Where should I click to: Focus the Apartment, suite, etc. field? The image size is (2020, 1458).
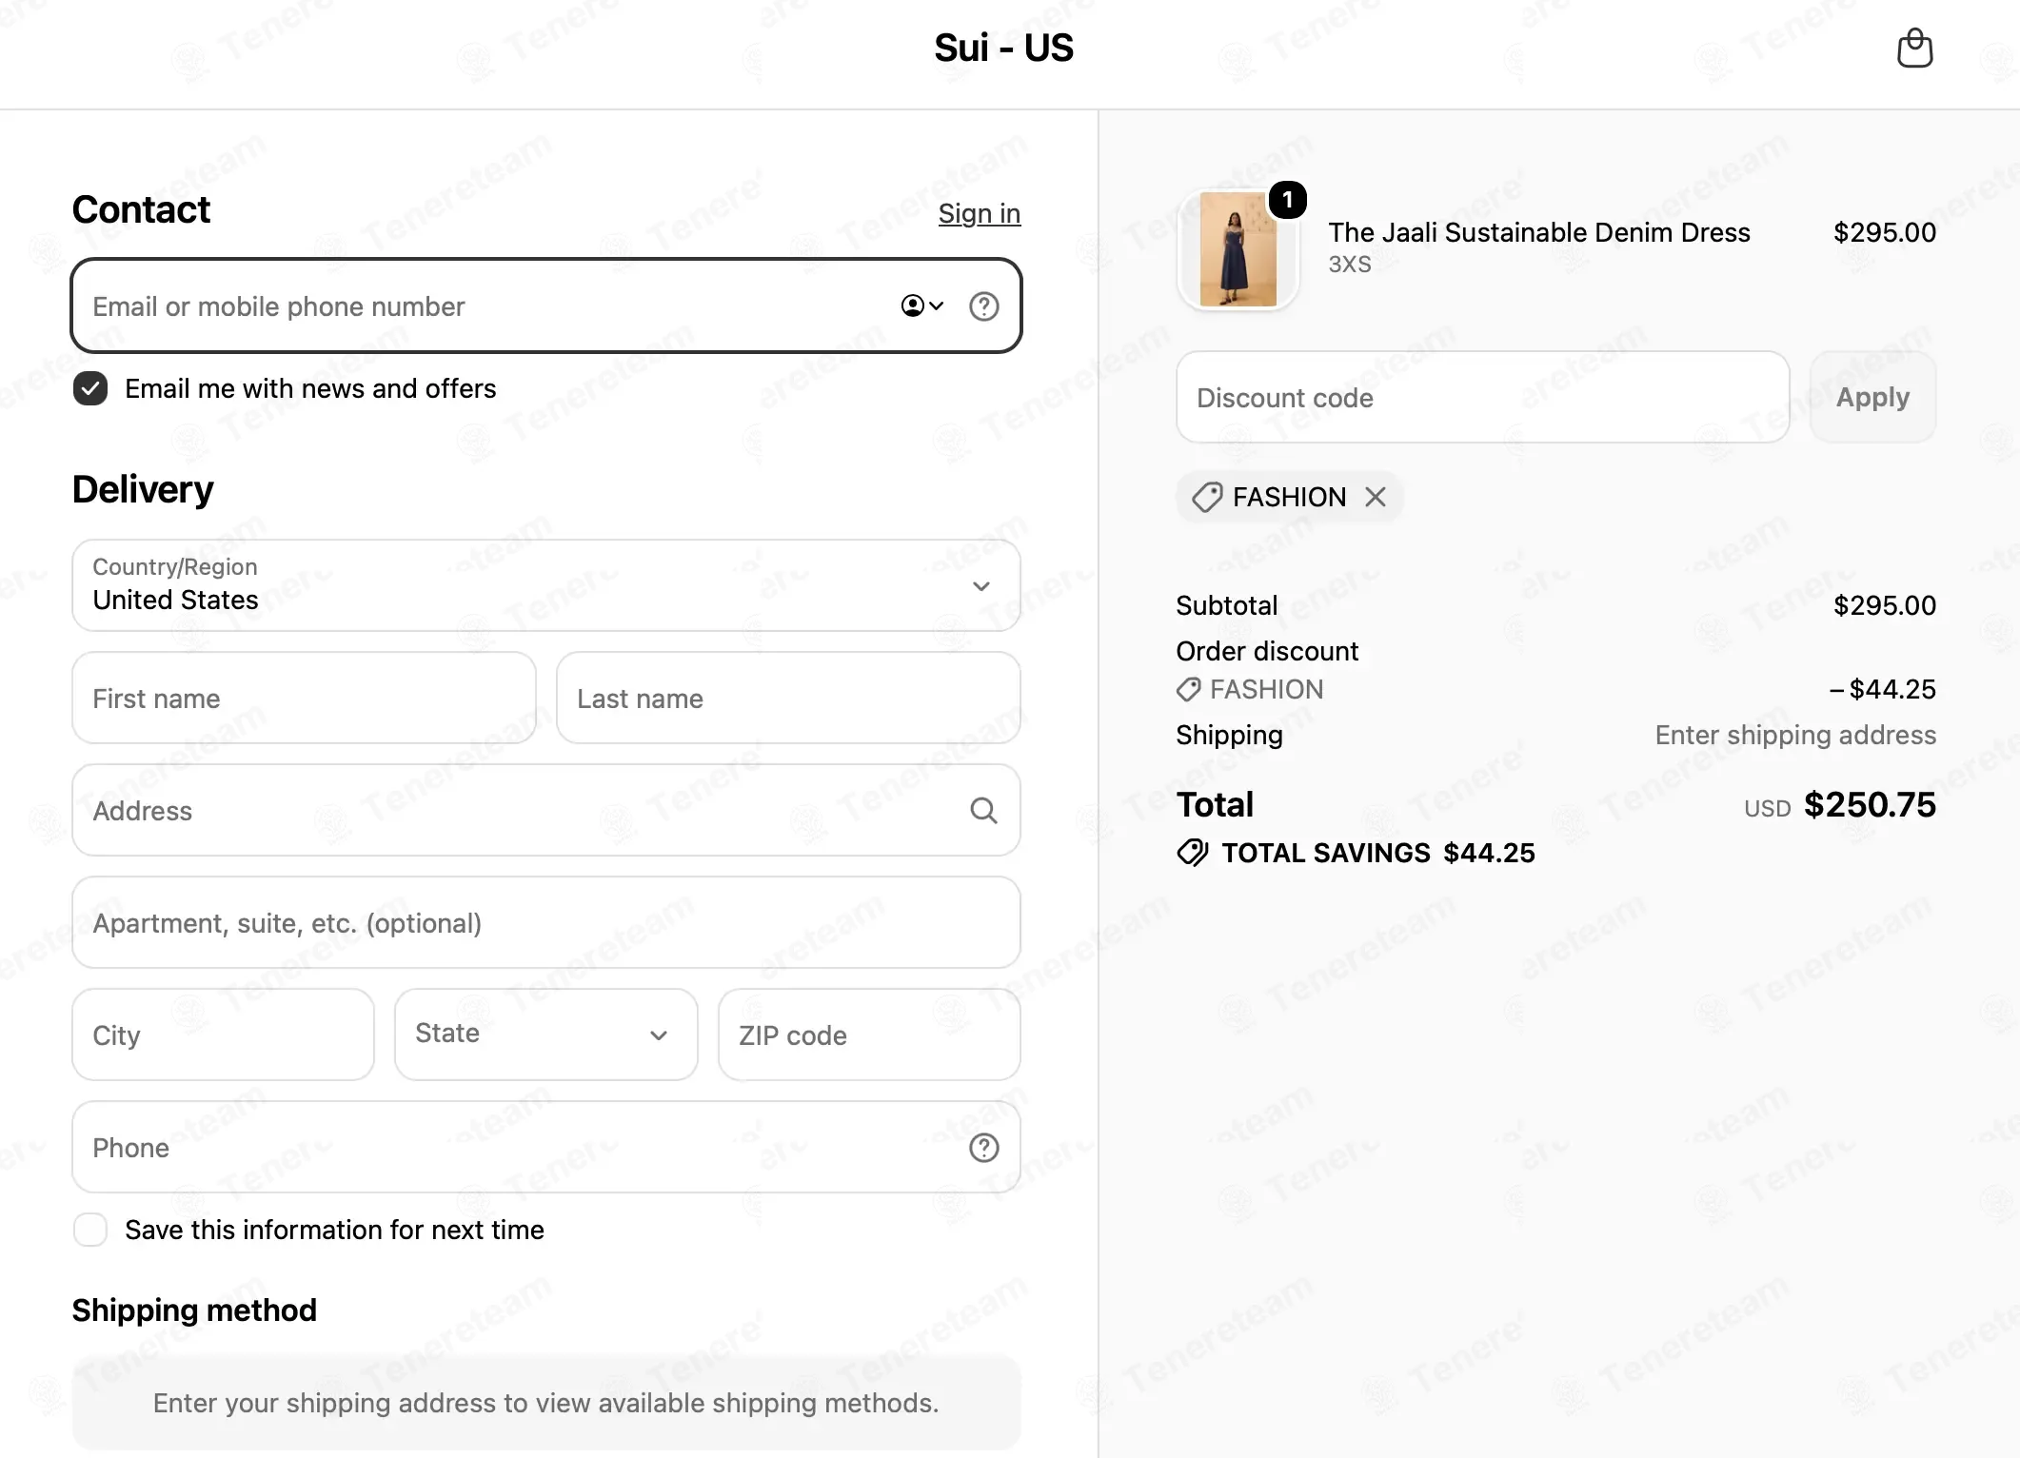pyautogui.click(x=546, y=922)
